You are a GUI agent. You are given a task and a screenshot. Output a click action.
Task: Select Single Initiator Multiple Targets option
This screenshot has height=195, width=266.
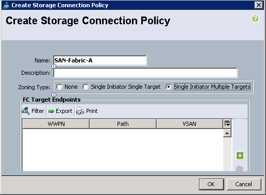point(169,87)
